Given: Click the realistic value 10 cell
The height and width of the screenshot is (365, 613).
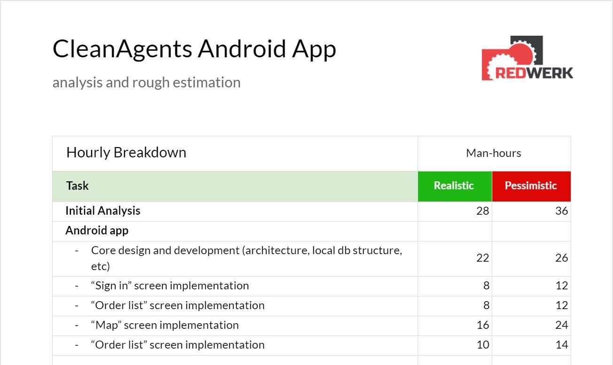Looking at the screenshot, I should (482, 345).
